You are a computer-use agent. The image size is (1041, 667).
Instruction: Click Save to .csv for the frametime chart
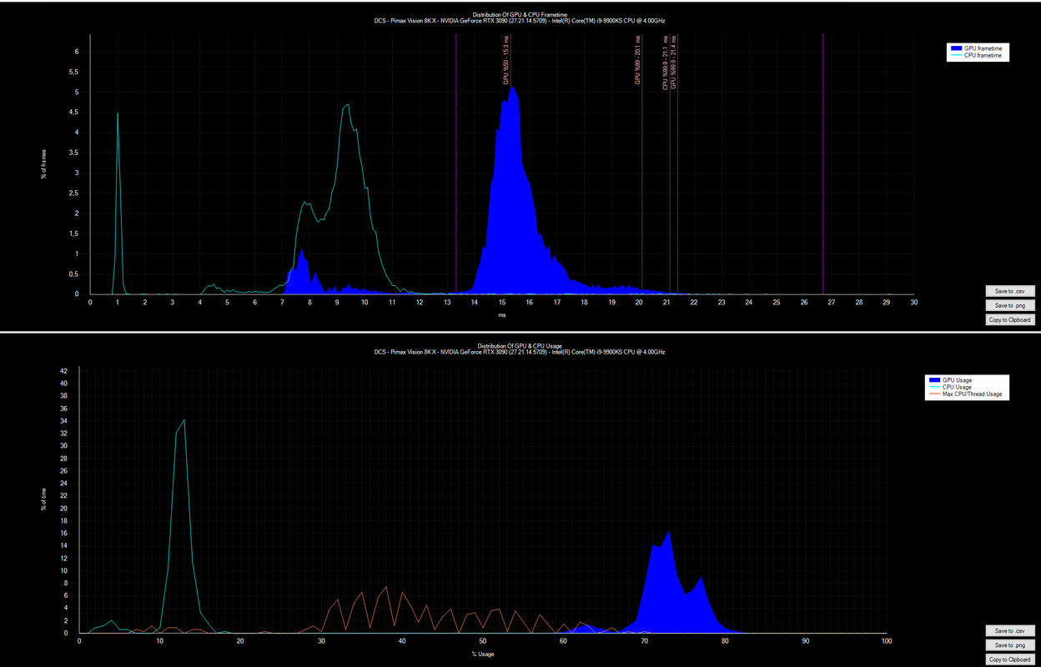click(1010, 291)
